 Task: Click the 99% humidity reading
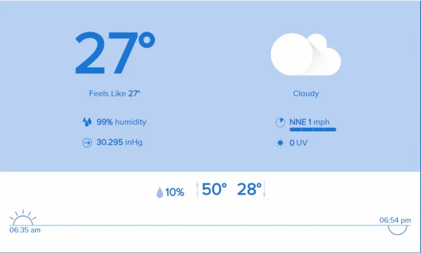point(121,122)
